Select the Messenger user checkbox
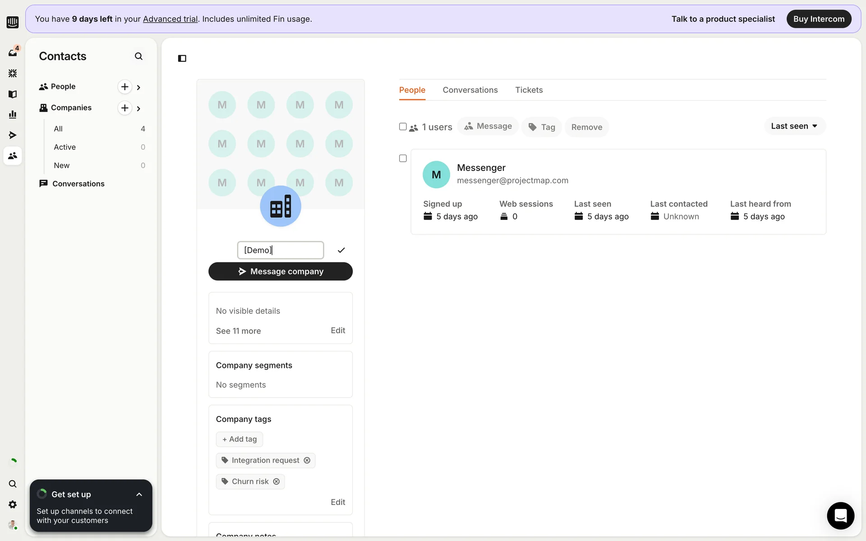Screen dimensions: 866x541 [x=403, y=158]
